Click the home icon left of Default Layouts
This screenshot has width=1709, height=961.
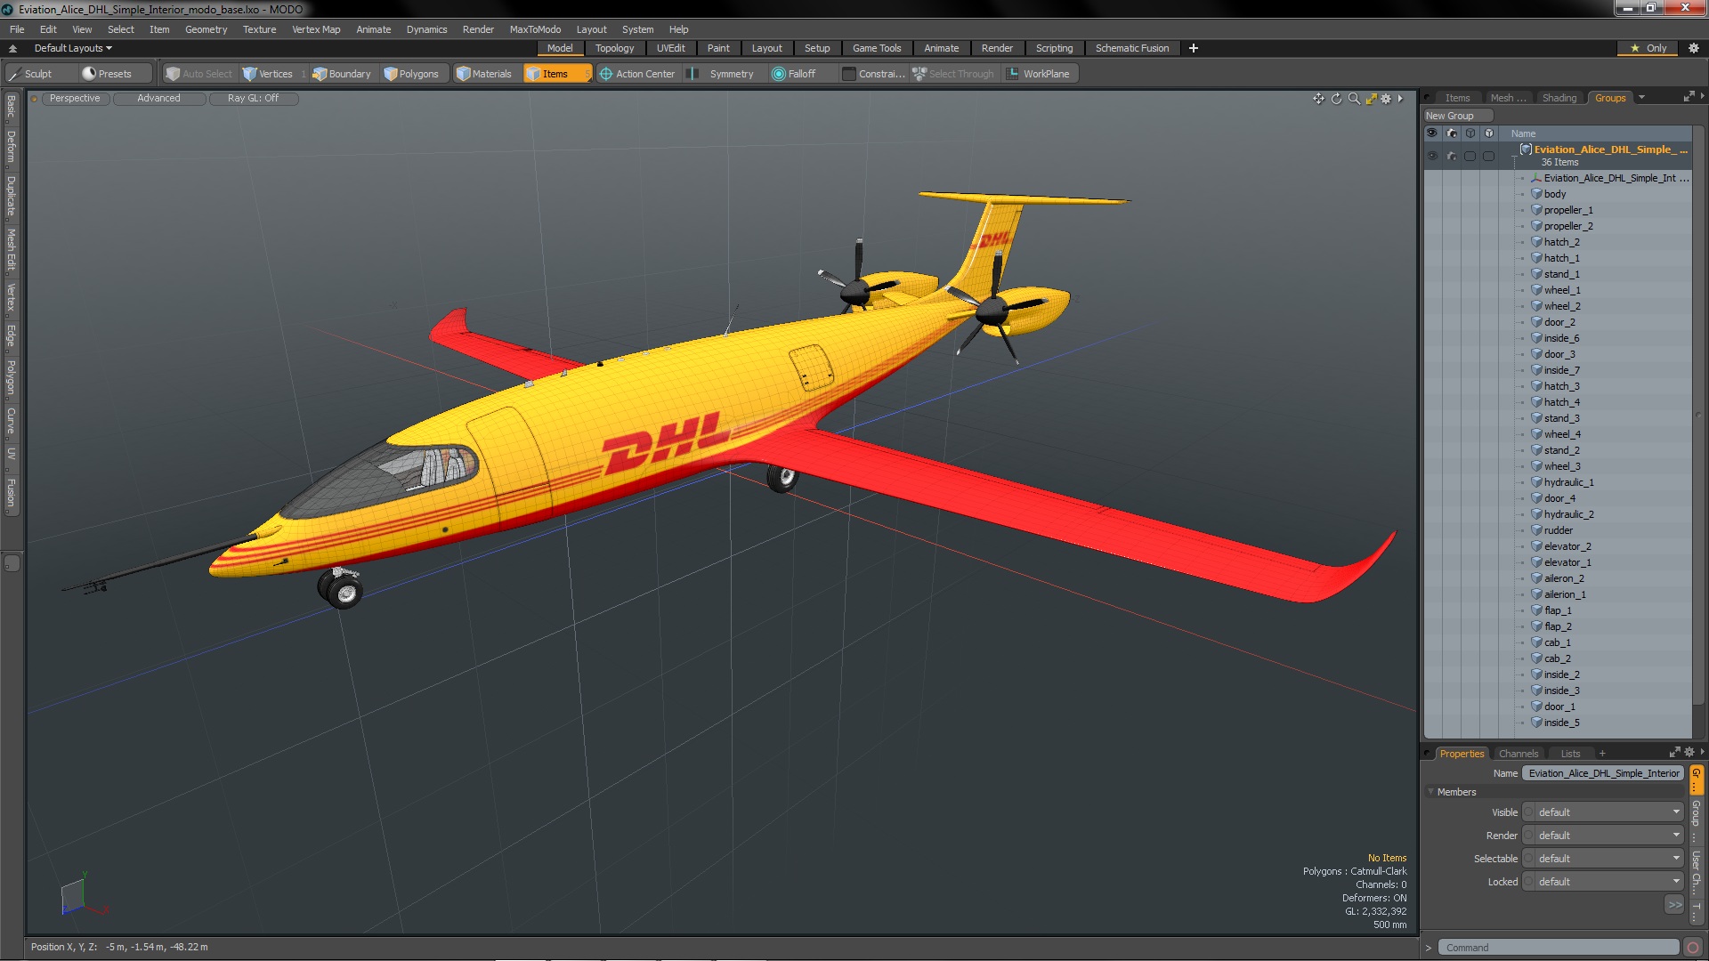point(12,48)
